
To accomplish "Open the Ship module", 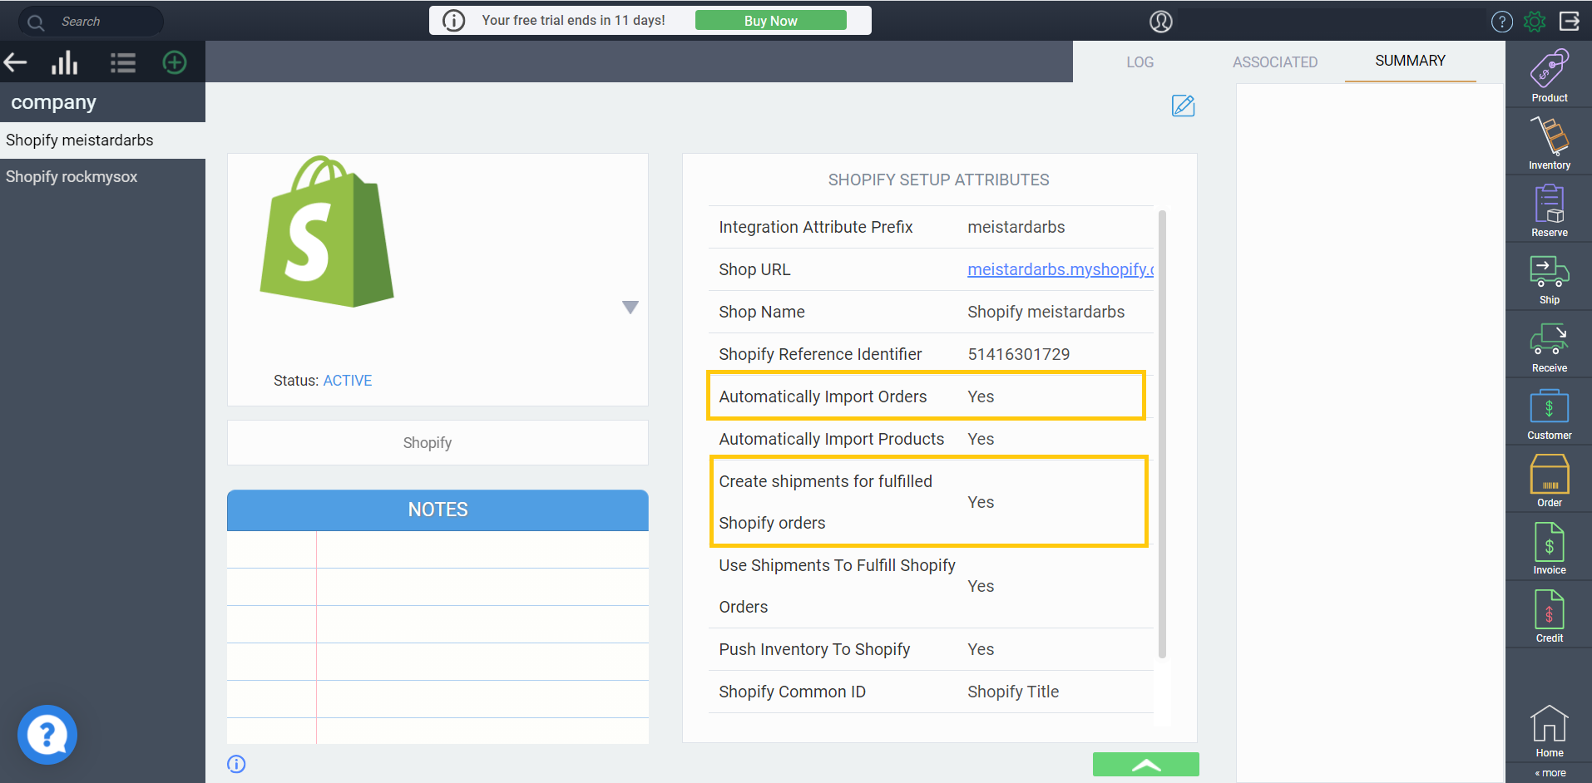I will click(x=1549, y=278).
